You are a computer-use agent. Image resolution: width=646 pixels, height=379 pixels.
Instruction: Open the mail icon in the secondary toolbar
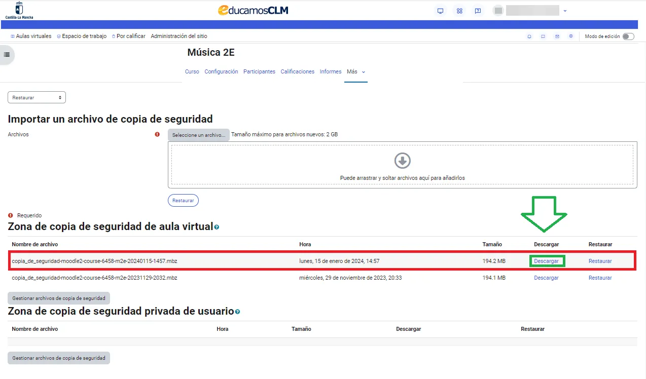557,36
